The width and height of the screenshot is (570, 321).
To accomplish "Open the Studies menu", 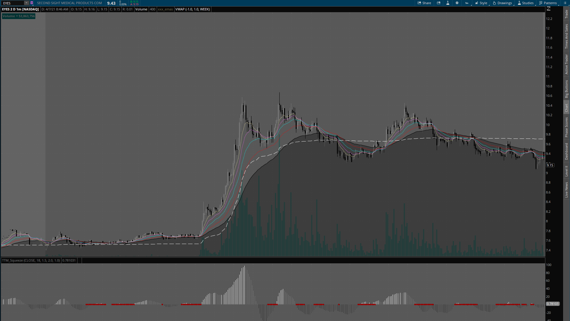I will tap(525, 3).
